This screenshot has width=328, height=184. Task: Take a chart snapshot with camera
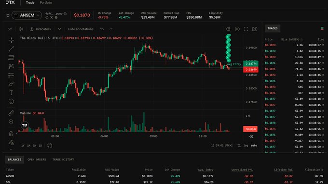pyautogui.click(x=255, y=29)
